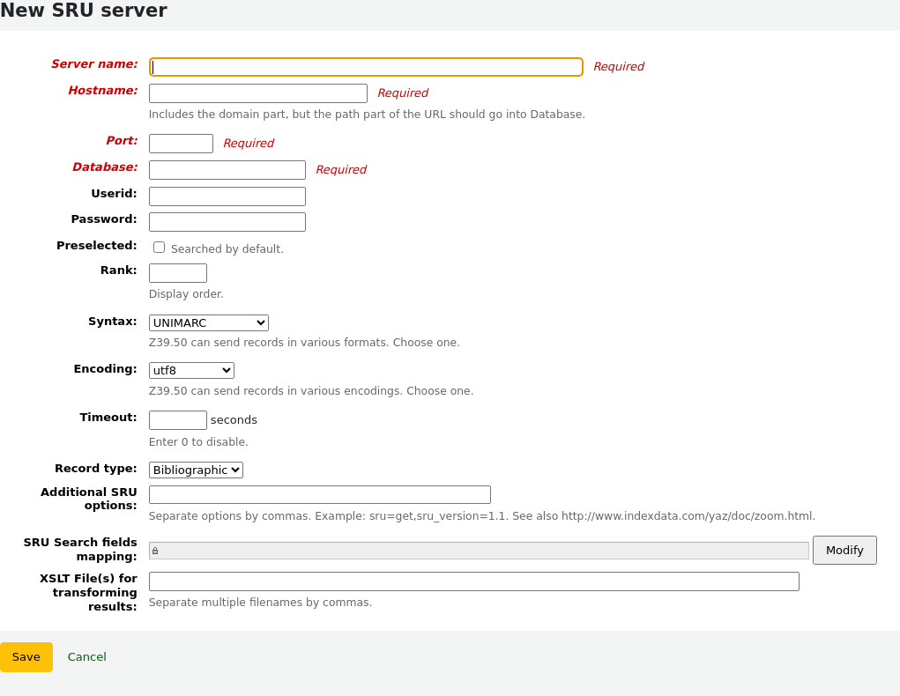
Task: Click the Modify button for search fields mapping
Action: pyautogui.click(x=844, y=550)
